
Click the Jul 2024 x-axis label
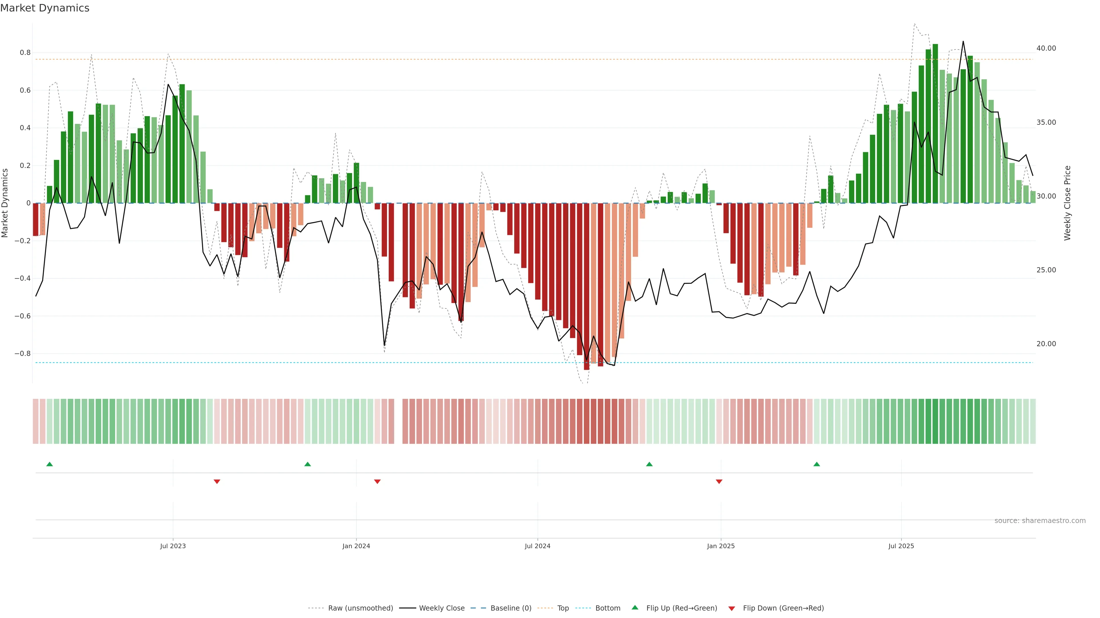tap(537, 546)
